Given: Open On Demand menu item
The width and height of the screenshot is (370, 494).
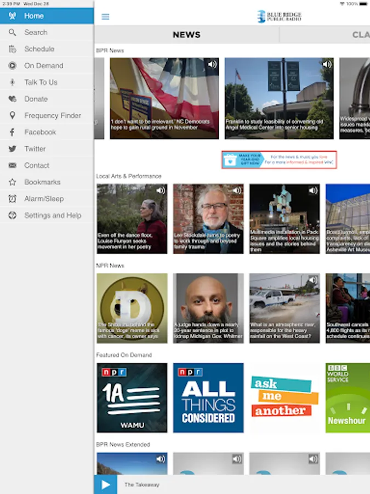Looking at the screenshot, I should pyautogui.click(x=47, y=65).
